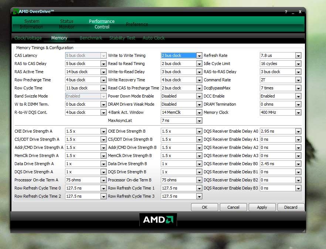Select the Memory sub-tab

tap(59, 38)
